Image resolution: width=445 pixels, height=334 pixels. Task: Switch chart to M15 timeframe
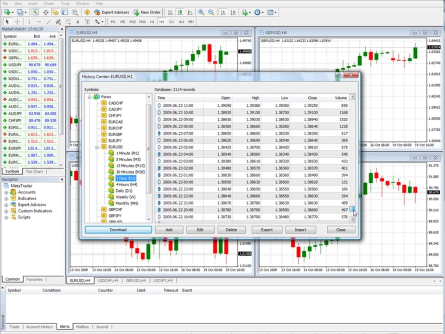point(133,22)
